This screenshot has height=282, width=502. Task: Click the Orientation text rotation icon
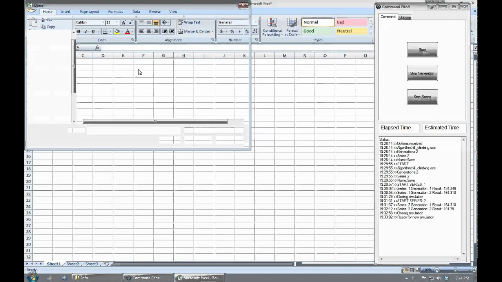click(165, 22)
